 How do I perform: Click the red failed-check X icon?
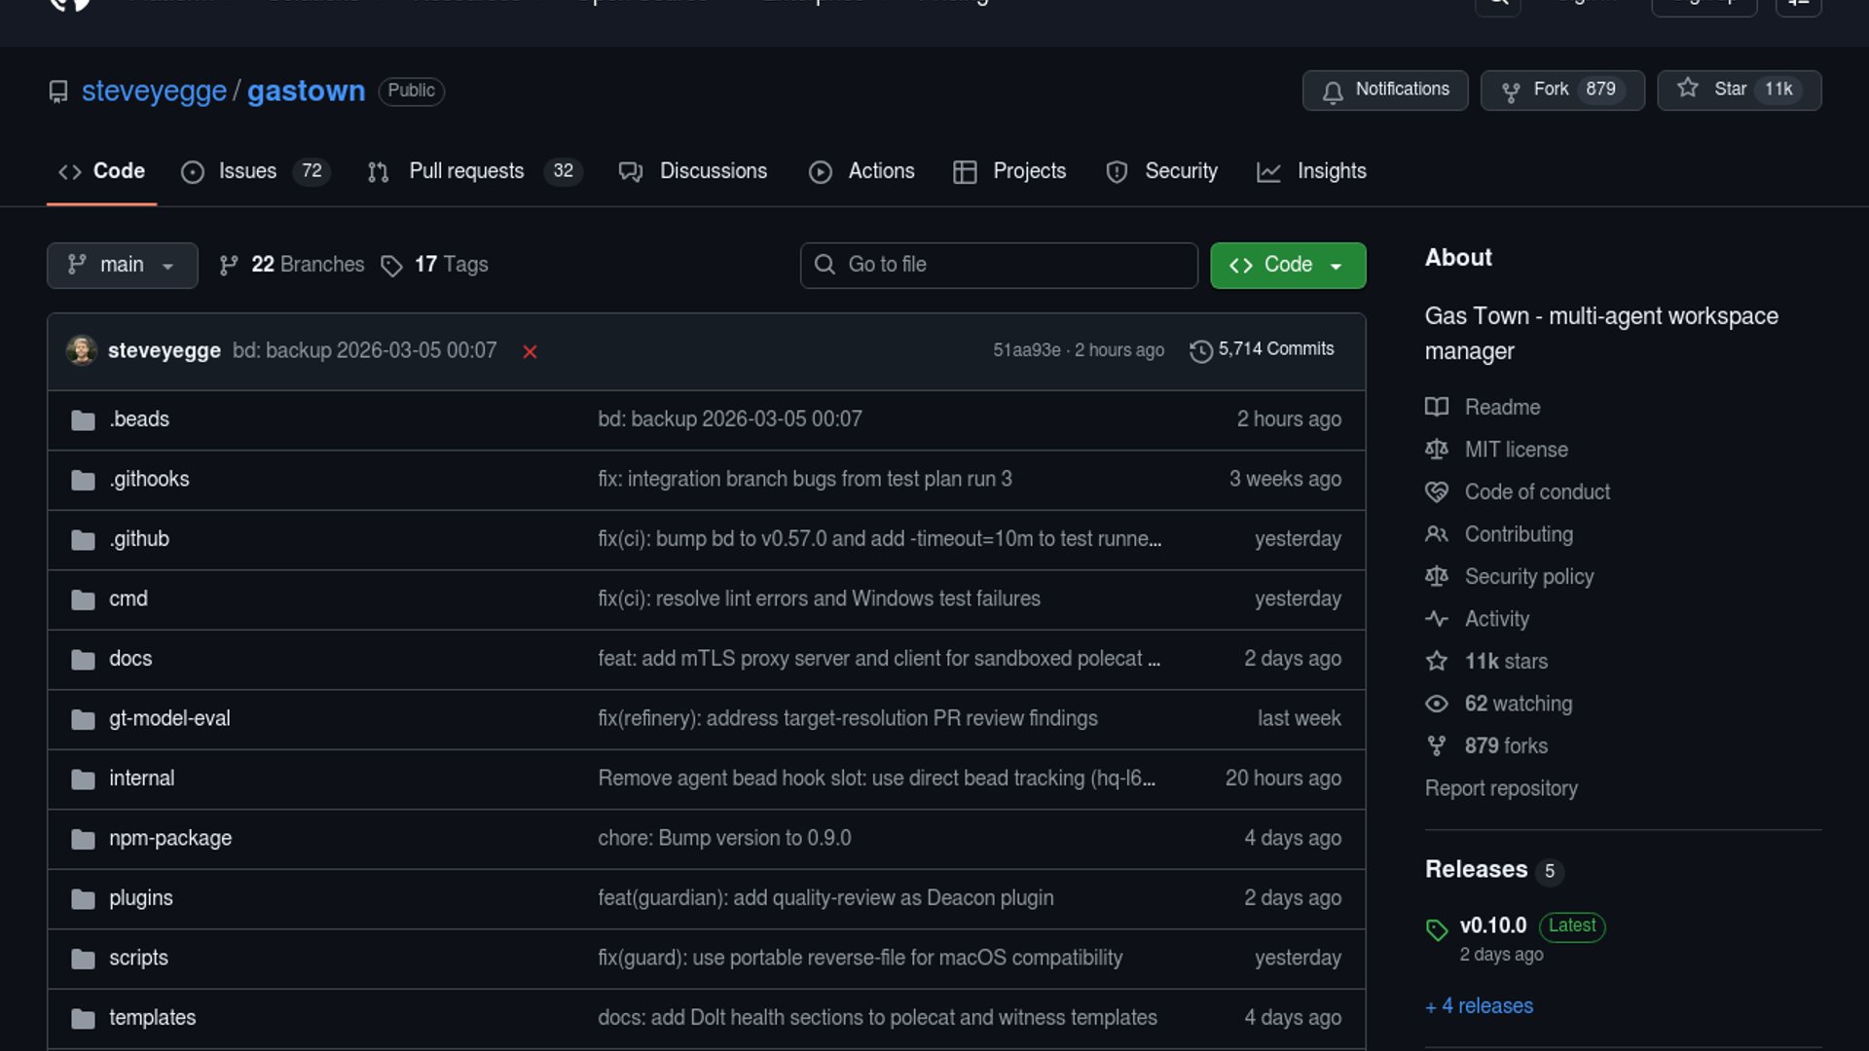click(530, 351)
